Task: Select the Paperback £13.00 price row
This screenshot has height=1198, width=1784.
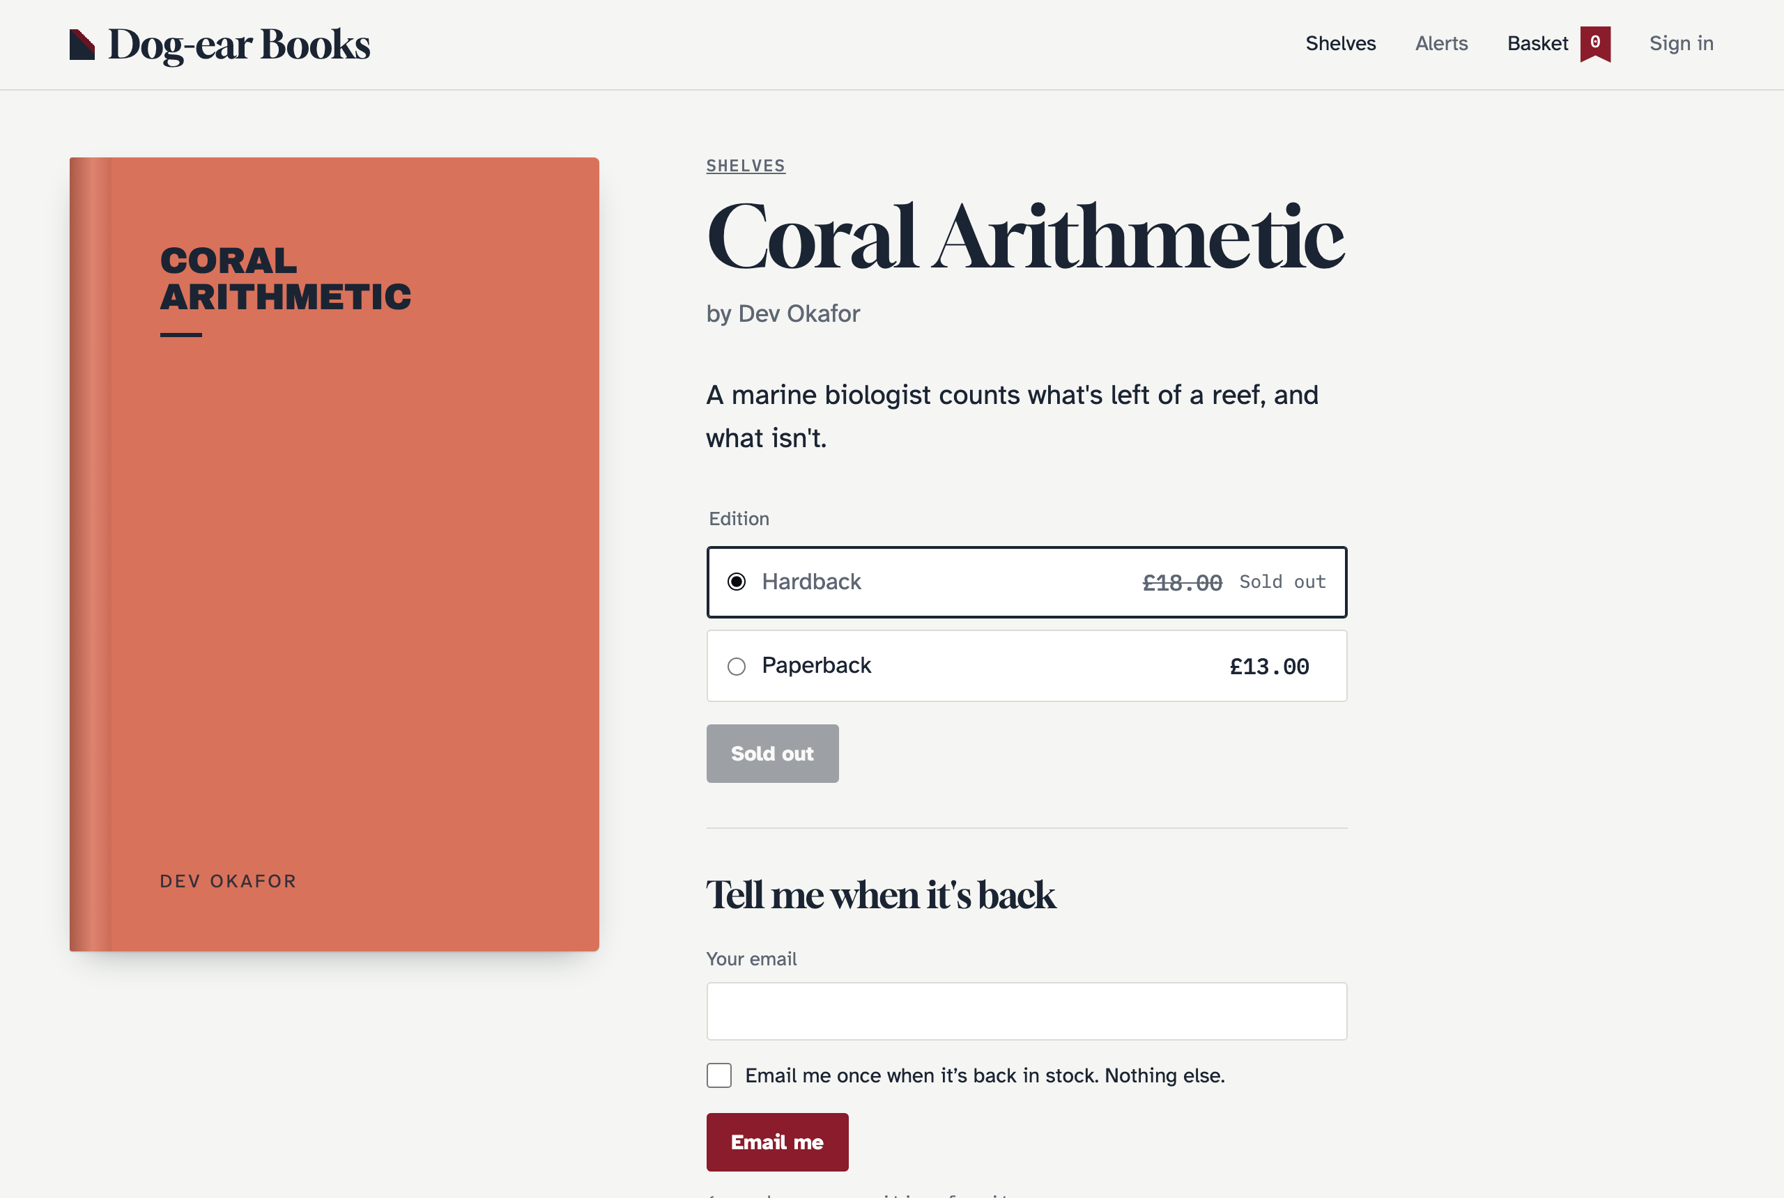Action: (1026, 665)
